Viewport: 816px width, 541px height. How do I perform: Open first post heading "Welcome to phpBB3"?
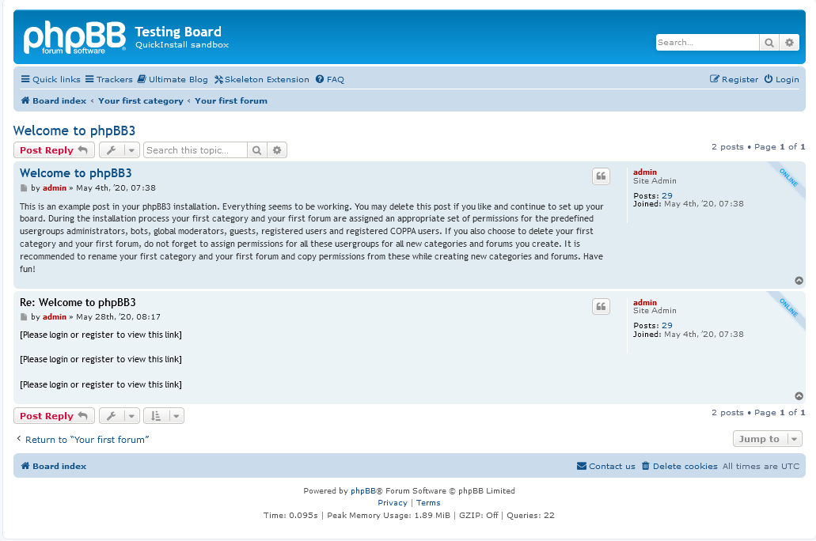coord(75,173)
